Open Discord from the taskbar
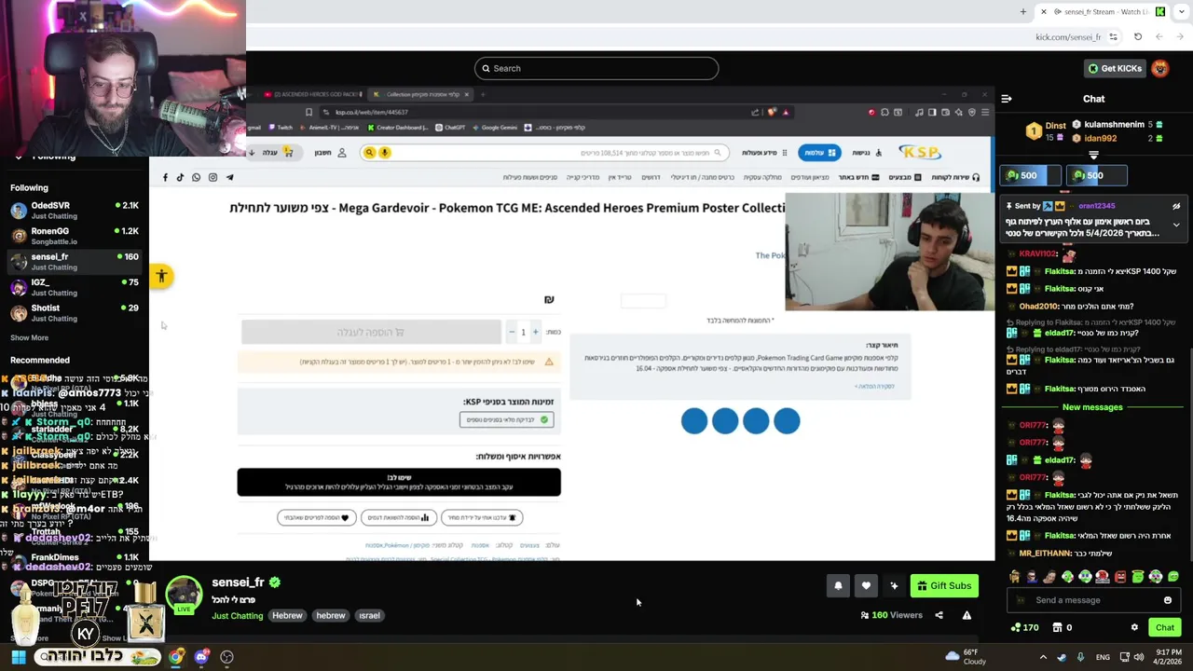 [201, 657]
